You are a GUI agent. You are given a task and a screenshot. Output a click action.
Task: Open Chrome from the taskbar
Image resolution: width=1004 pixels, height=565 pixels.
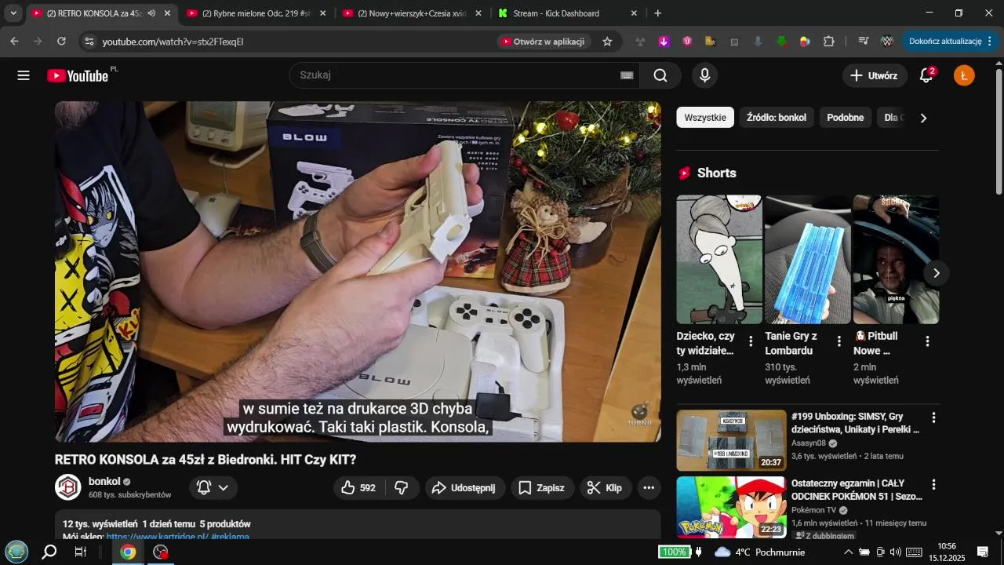pyautogui.click(x=128, y=552)
